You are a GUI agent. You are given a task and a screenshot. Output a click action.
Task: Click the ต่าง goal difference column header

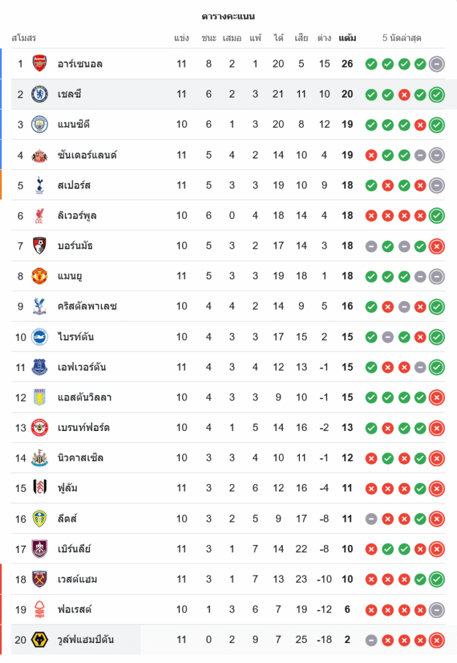coord(324,38)
